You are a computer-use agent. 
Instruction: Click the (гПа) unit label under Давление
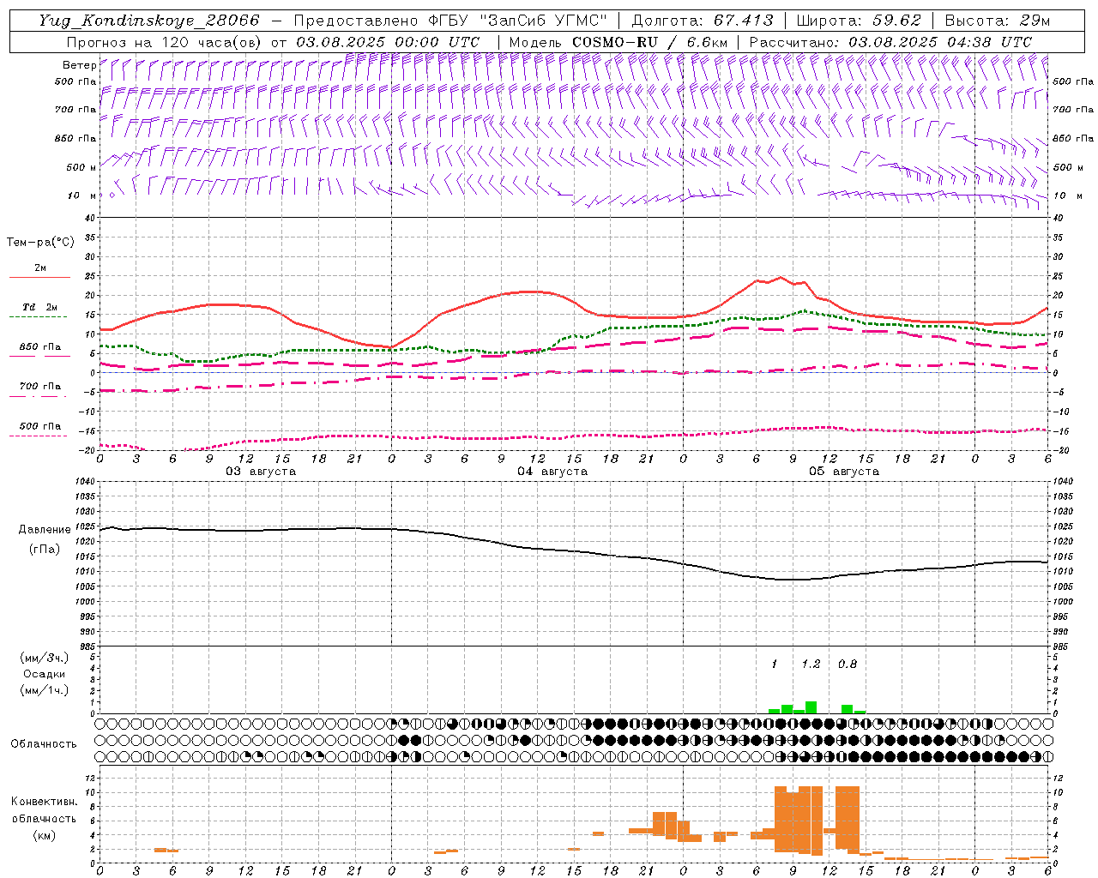[45, 550]
